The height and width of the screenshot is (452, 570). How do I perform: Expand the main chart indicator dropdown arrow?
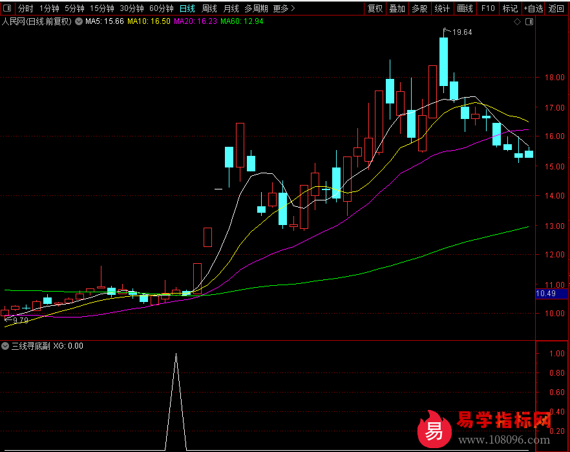[x=79, y=21]
